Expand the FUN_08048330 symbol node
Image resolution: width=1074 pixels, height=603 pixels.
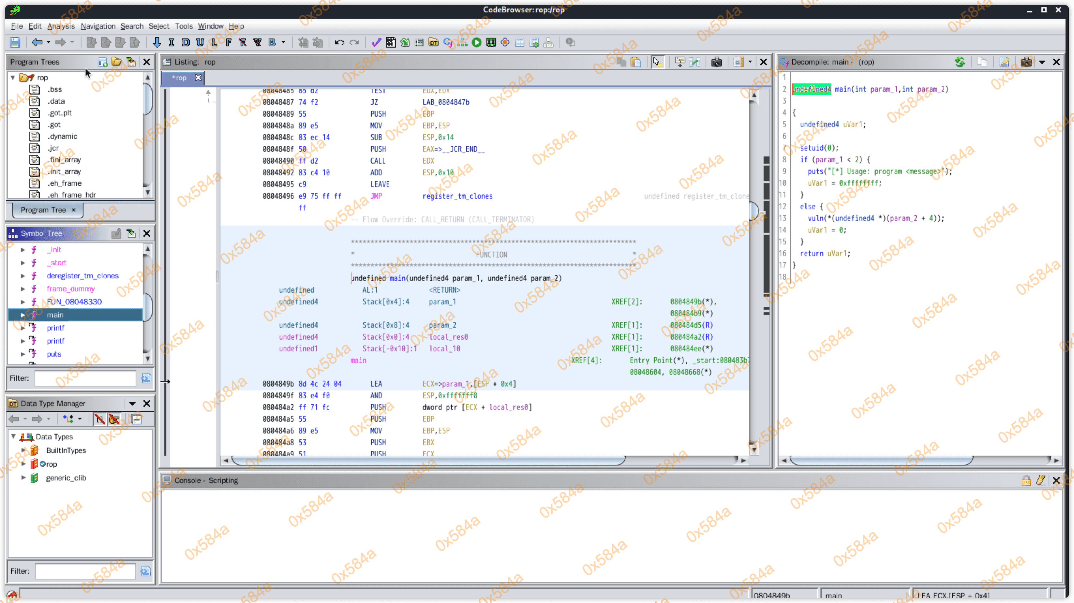(x=23, y=302)
